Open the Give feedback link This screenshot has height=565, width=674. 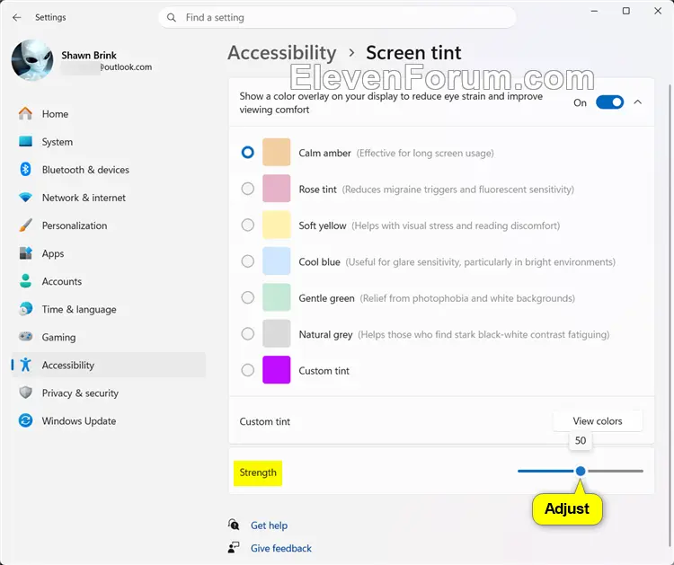point(281,548)
